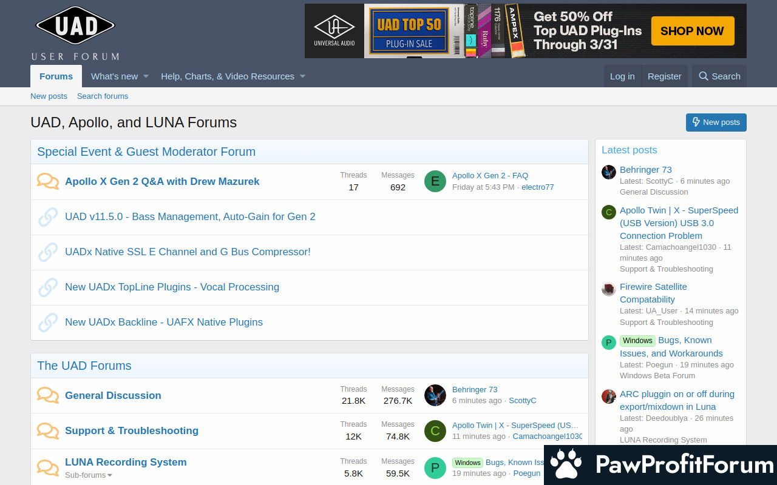The image size is (777, 485).
Task: Click the Apollo X Gen 2 Q&A forum bubble icon
Action: [x=48, y=181]
